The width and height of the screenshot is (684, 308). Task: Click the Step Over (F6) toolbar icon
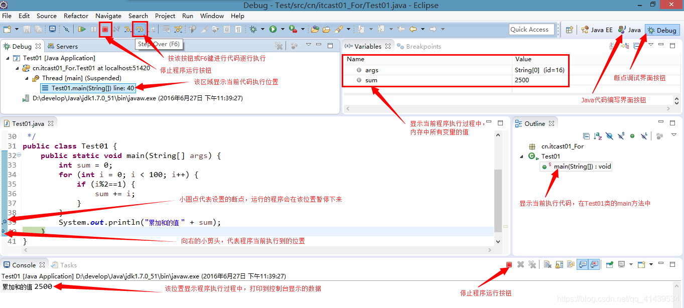pos(140,29)
